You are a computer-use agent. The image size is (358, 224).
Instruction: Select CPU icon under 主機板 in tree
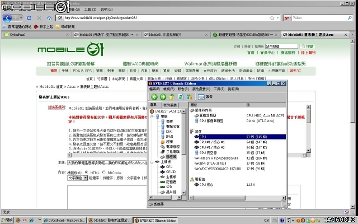[x=166, y=167]
